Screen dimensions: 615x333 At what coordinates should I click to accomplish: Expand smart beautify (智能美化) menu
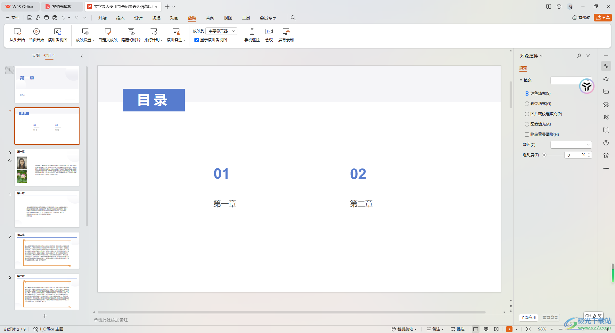404,329
